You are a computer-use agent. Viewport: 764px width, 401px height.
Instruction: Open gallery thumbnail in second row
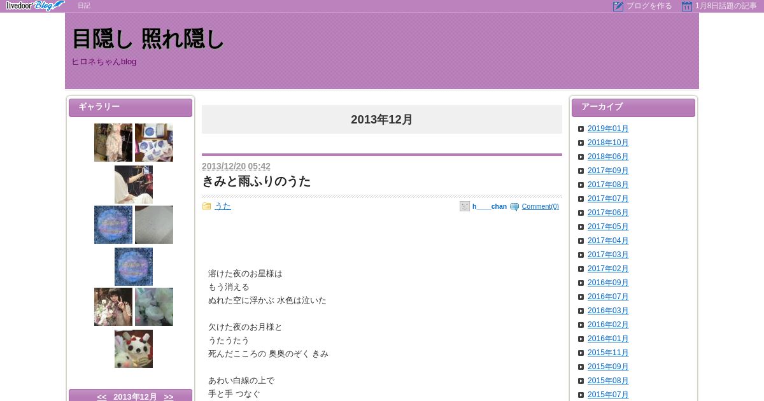click(x=134, y=185)
